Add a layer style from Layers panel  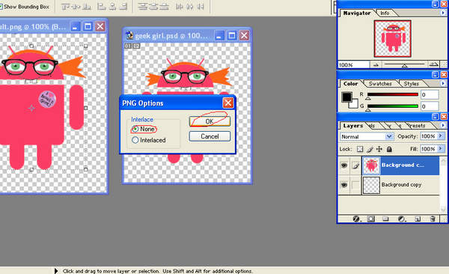[x=356, y=219]
